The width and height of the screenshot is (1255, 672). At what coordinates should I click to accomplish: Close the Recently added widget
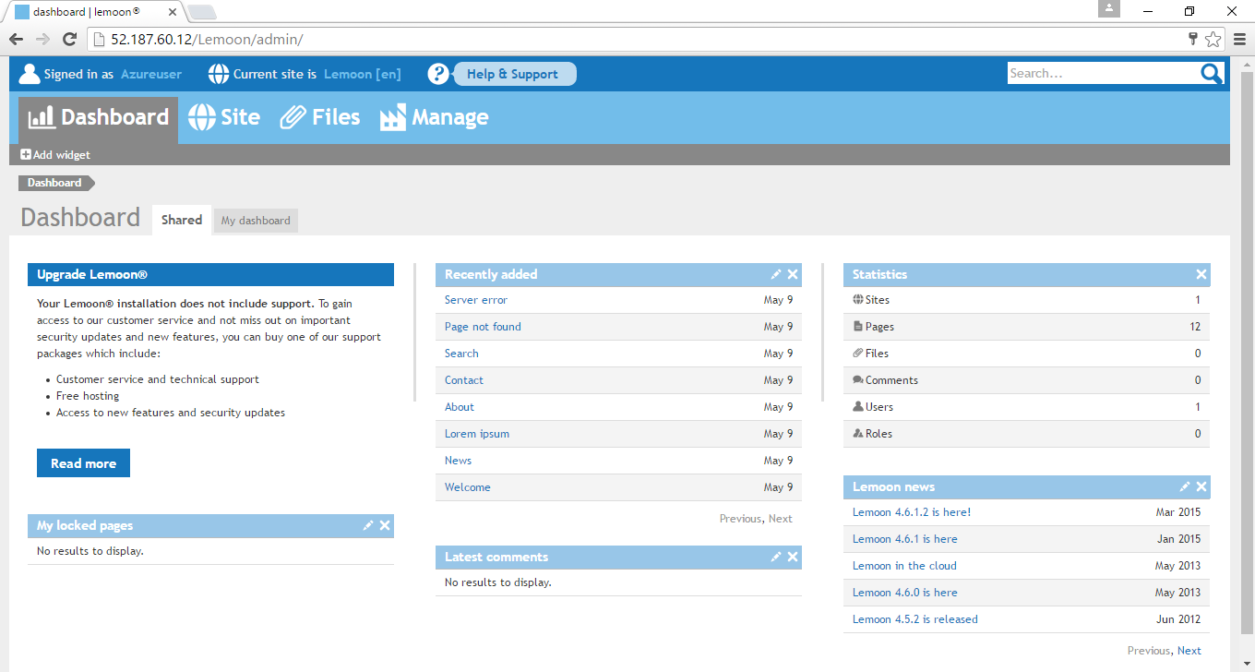point(793,274)
